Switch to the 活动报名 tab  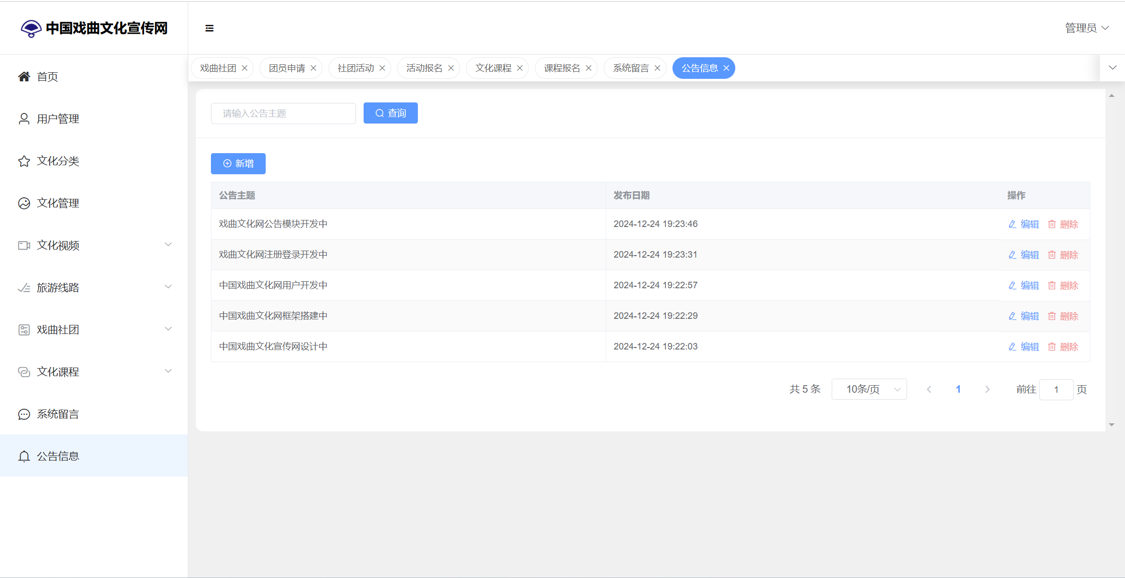pyautogui.click(x=424, y=68)
